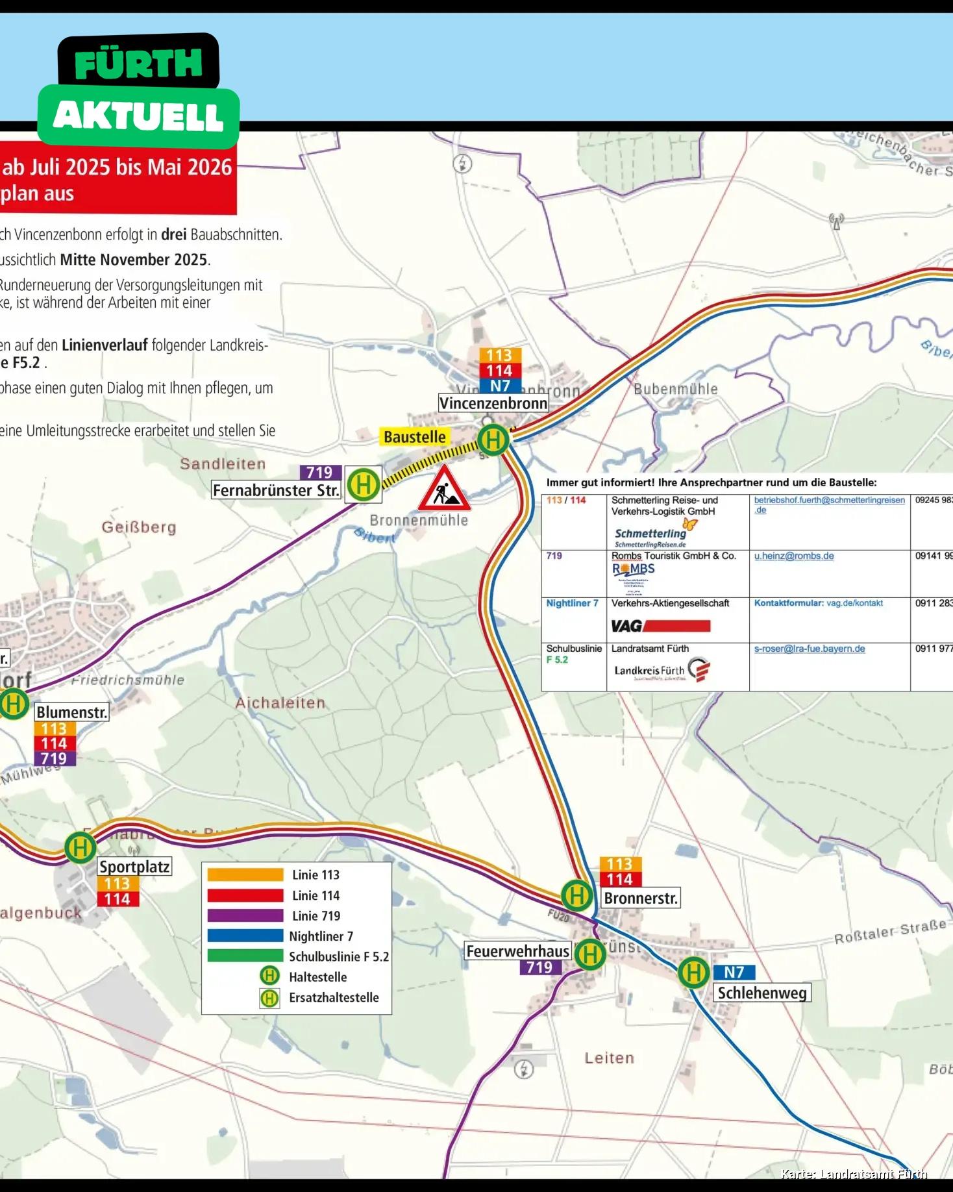Click the Schlehenweg stop name label
This screenshot has height=1192, width=953.
[x=762, y=993]
